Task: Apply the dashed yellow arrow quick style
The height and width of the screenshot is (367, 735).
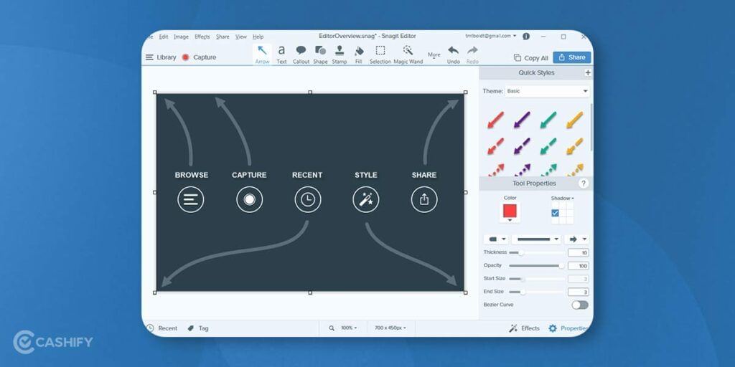Action: (x=575, y=146)
